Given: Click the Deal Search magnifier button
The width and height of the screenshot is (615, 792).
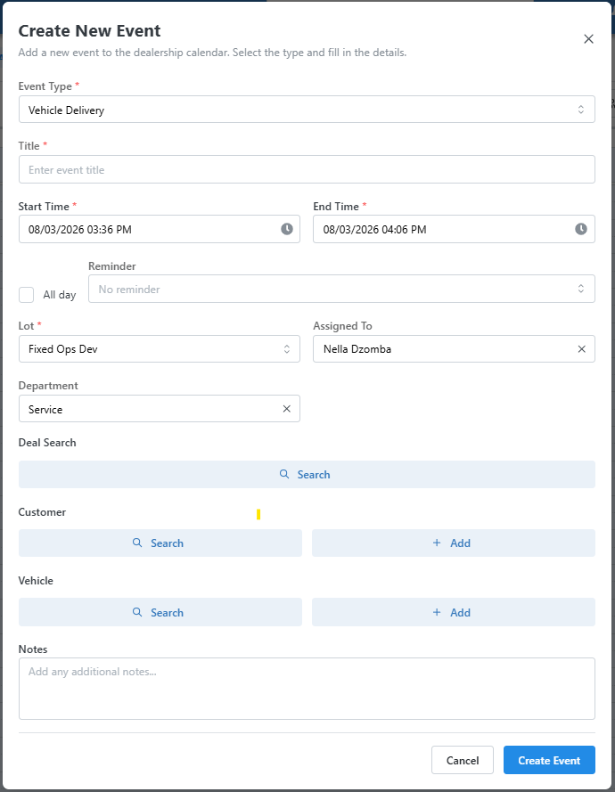Looking at the screenshot, I should [x=307, y=474].
